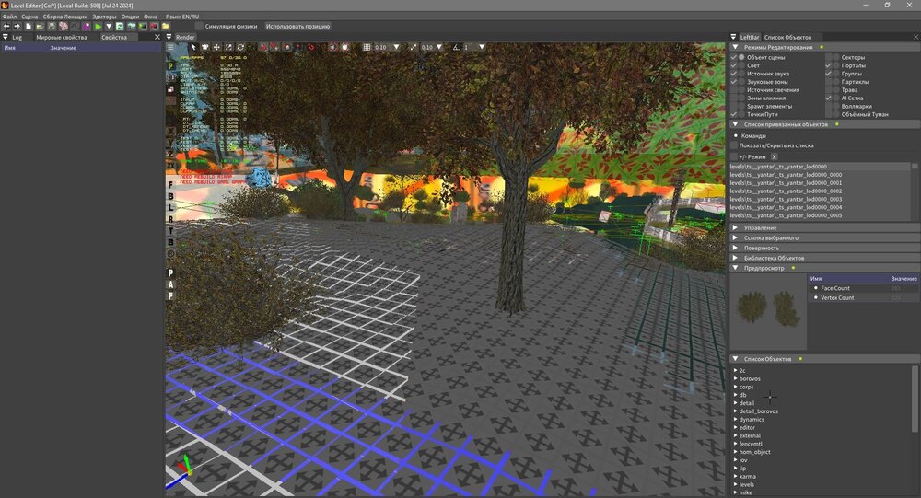921x498 pixels.
Task: Click the white sphere icon in Render toolbar
Action: coord(345,47)
